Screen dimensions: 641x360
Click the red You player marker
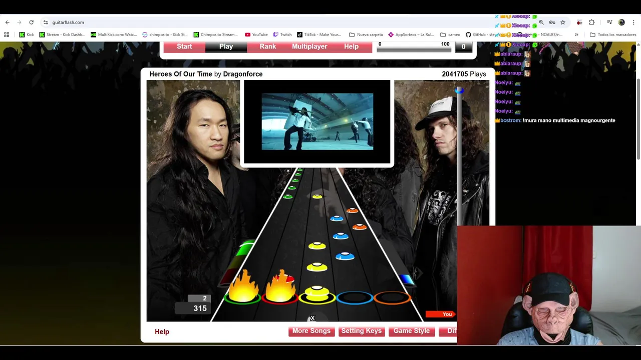coord(442,314)
